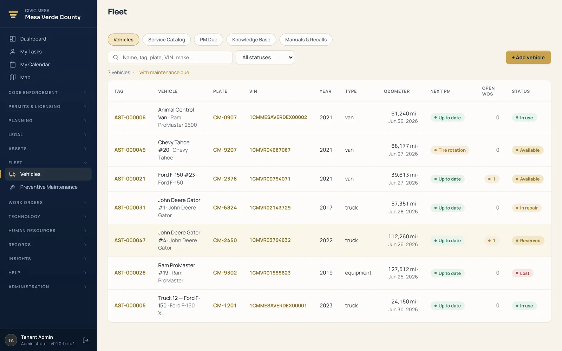Click odometer reading 127,512 mi
The image size is (562, 351).
click(x=402, y=269)
